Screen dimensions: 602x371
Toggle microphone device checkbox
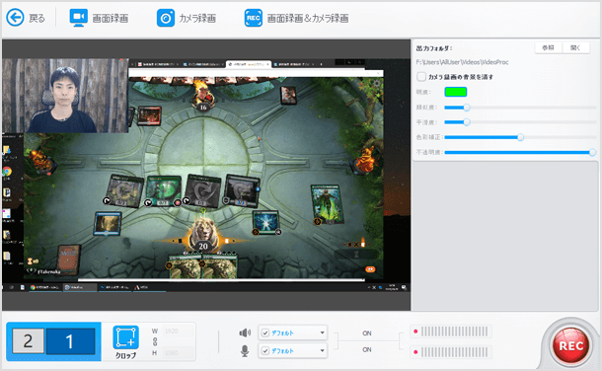pos(265,350)
